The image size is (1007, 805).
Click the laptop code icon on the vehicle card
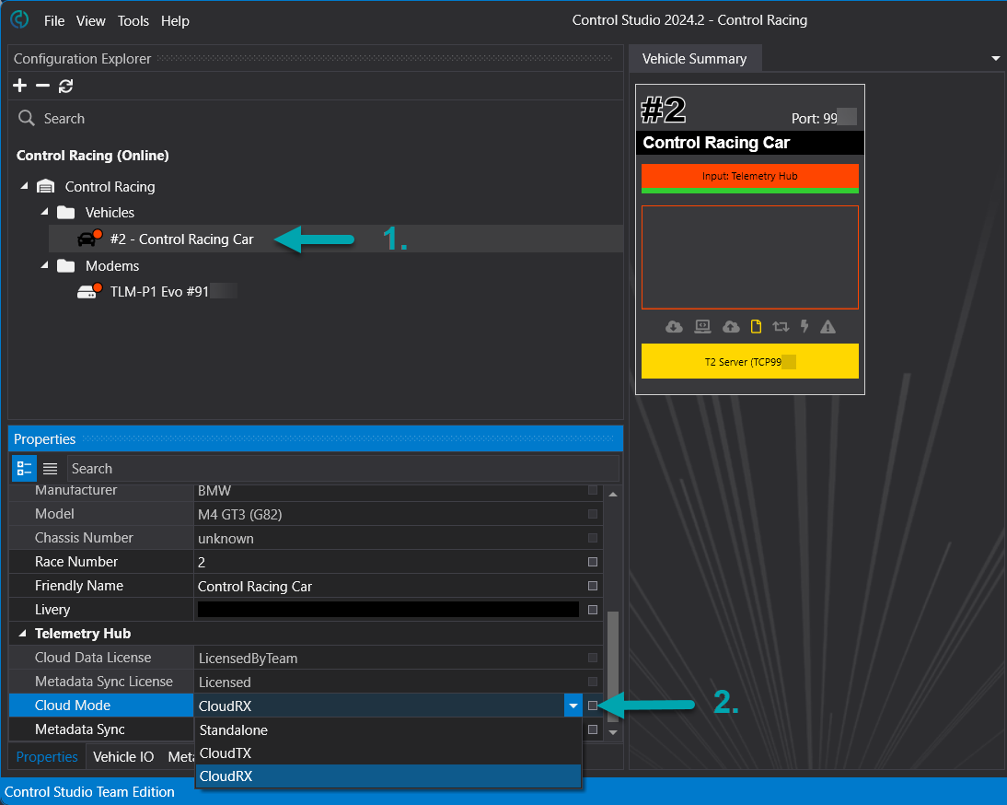pyautogui.click(x=702, y=327)
